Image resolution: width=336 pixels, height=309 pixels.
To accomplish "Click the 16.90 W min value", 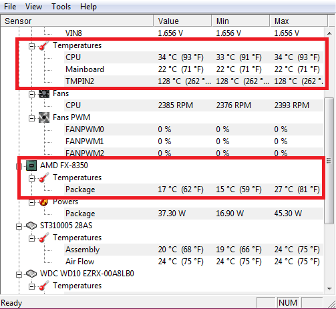I will coord(230,214).
